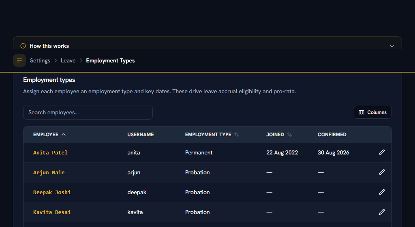The image size is (415, 227).
Task: Click the Employment types section heading
Action: (49, 80)
